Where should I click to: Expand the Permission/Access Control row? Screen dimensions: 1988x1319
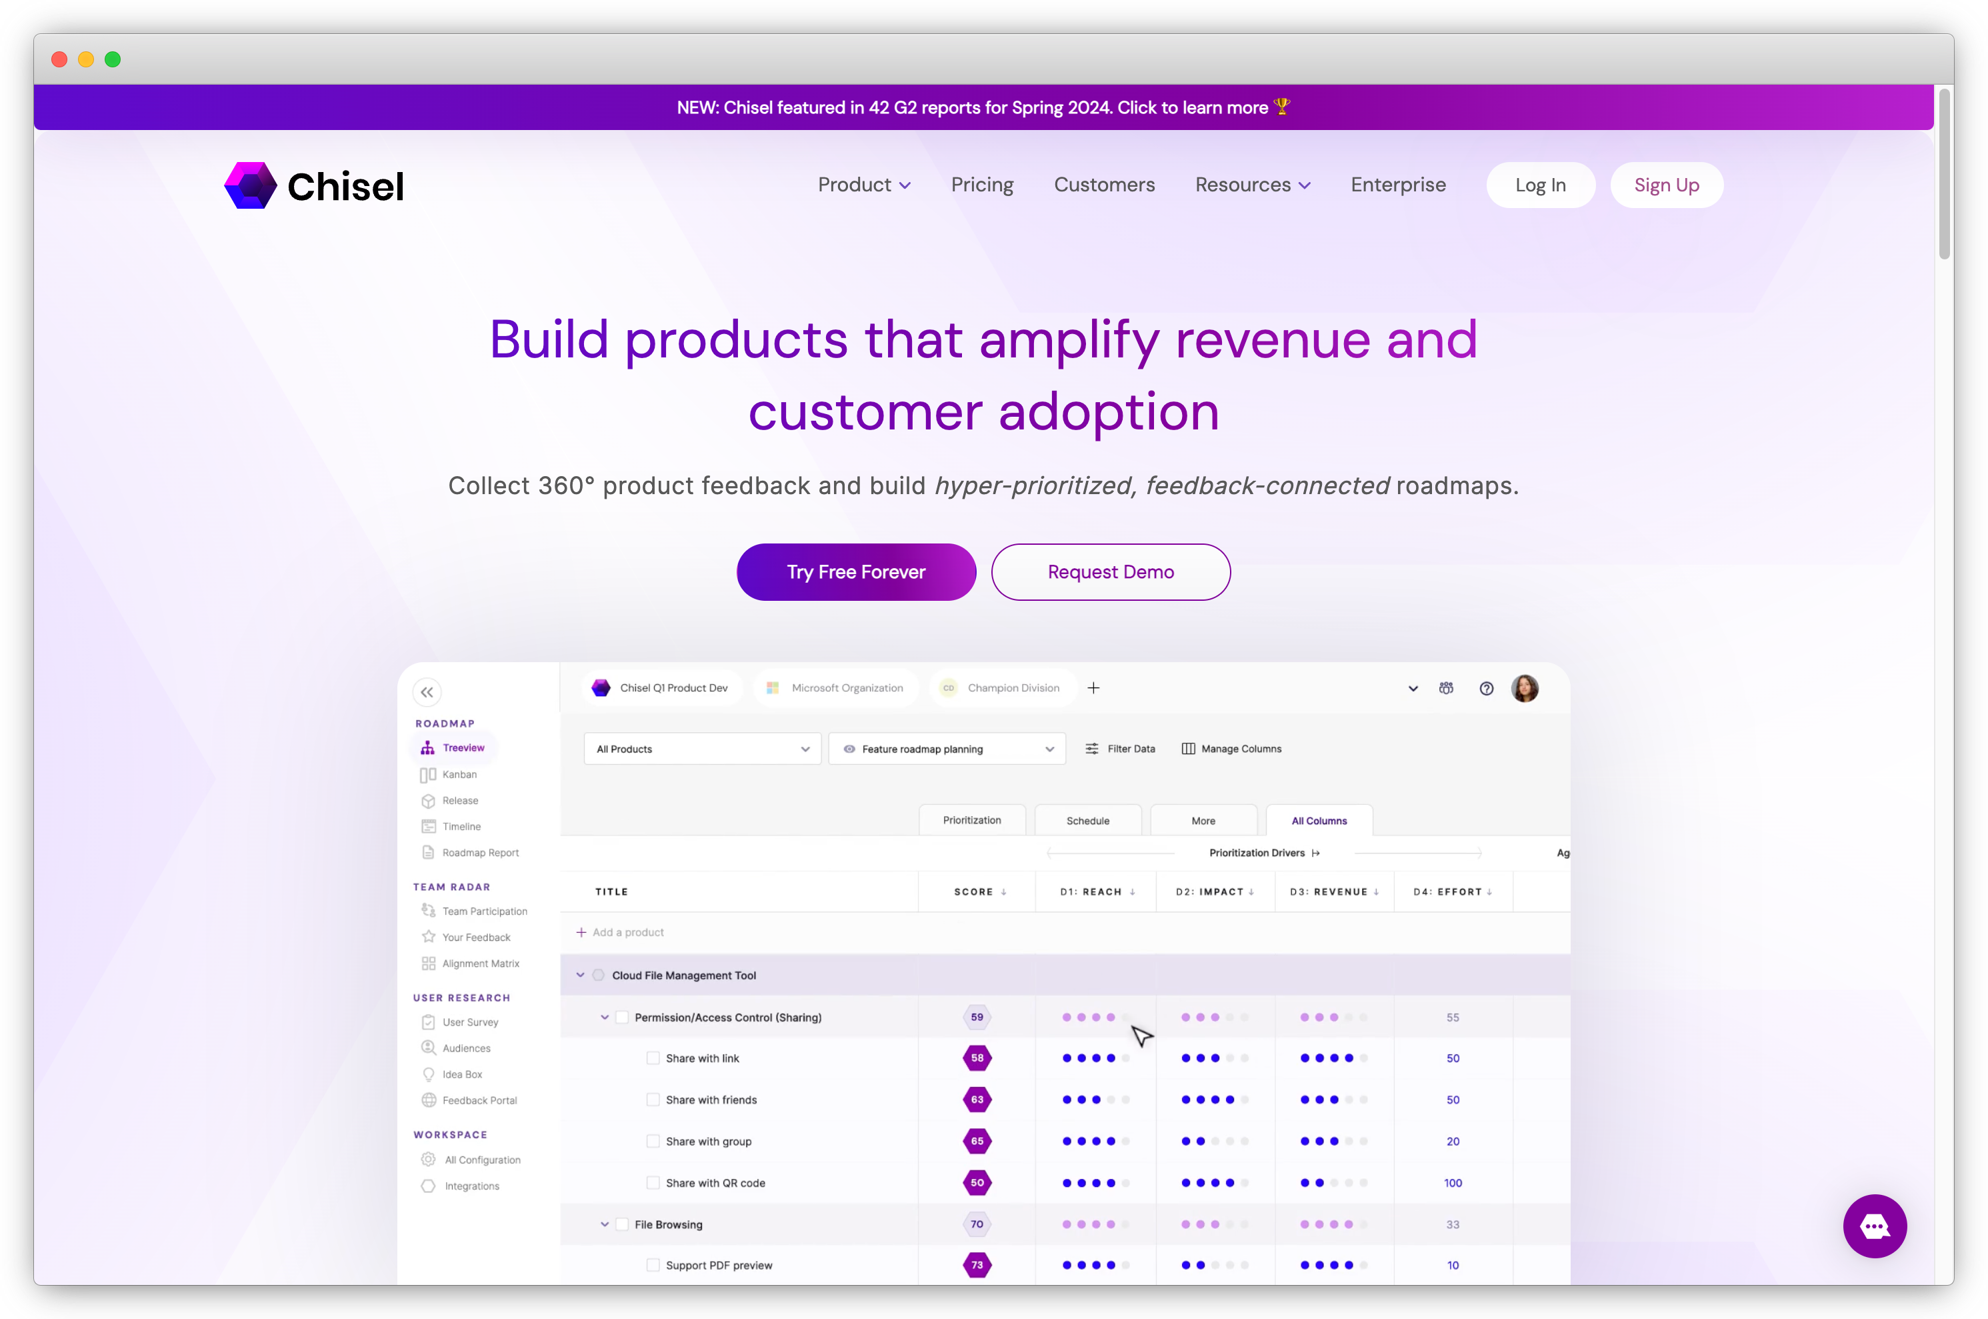point(601,1017)
